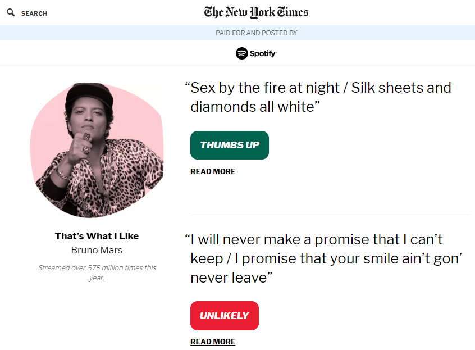This screenshot has width=475, height=350.
Task: Select the 'Paid for and posted by' banner
Action: [x=256, y=33]
